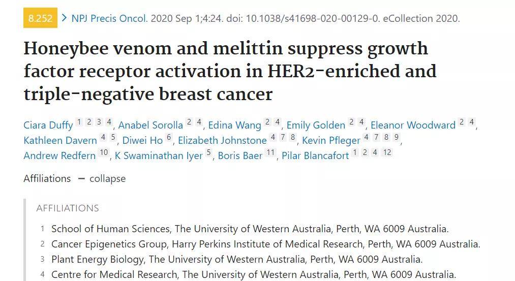The image size is (515, 281).
Task: Open author Diwei Ho's link
Action: (143, 140)
